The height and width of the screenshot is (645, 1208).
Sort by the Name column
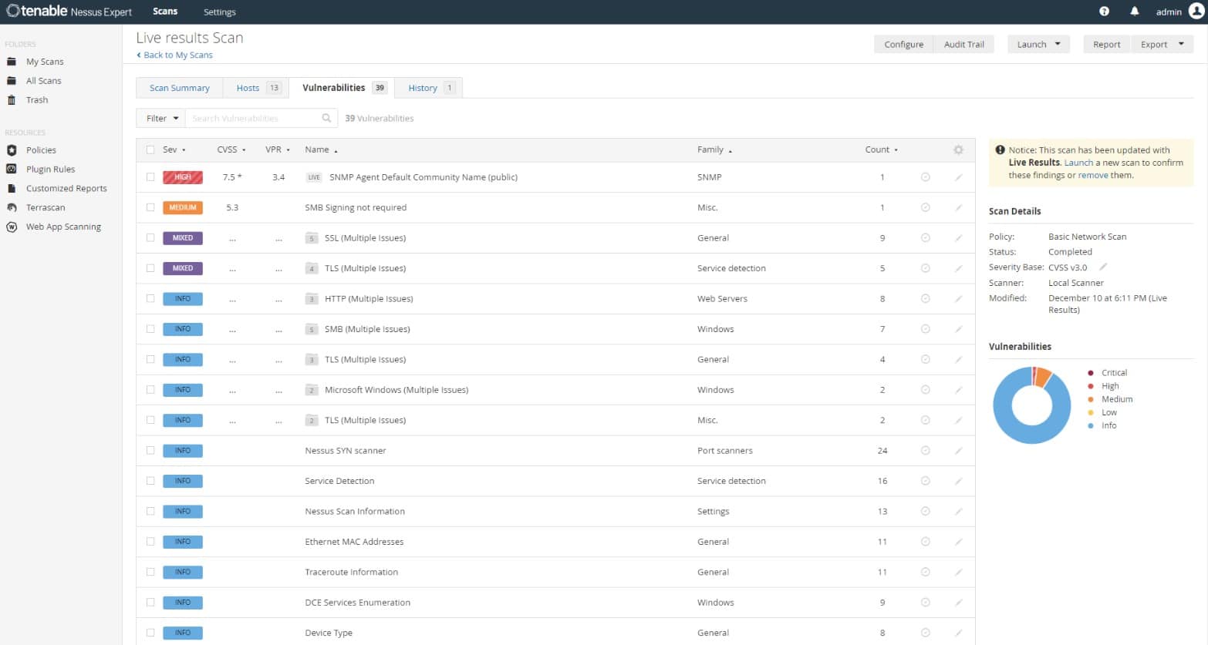(x=321, y=149)
